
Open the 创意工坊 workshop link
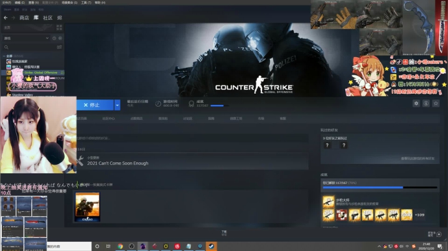[236, 119]
